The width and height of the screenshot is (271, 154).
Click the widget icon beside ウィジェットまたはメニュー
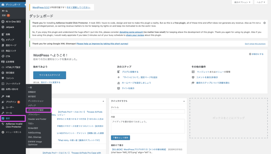(193, 72)
